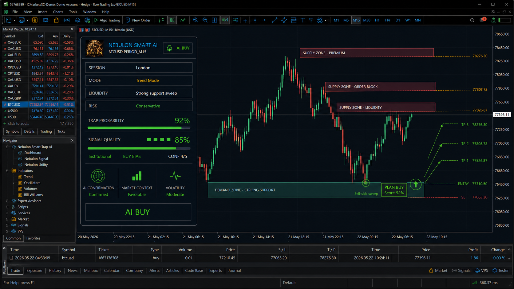The height and width of the screenshot is (289, 514).
Task: Toggle the Data Window toolbar icon
Action: pos(46,20)
